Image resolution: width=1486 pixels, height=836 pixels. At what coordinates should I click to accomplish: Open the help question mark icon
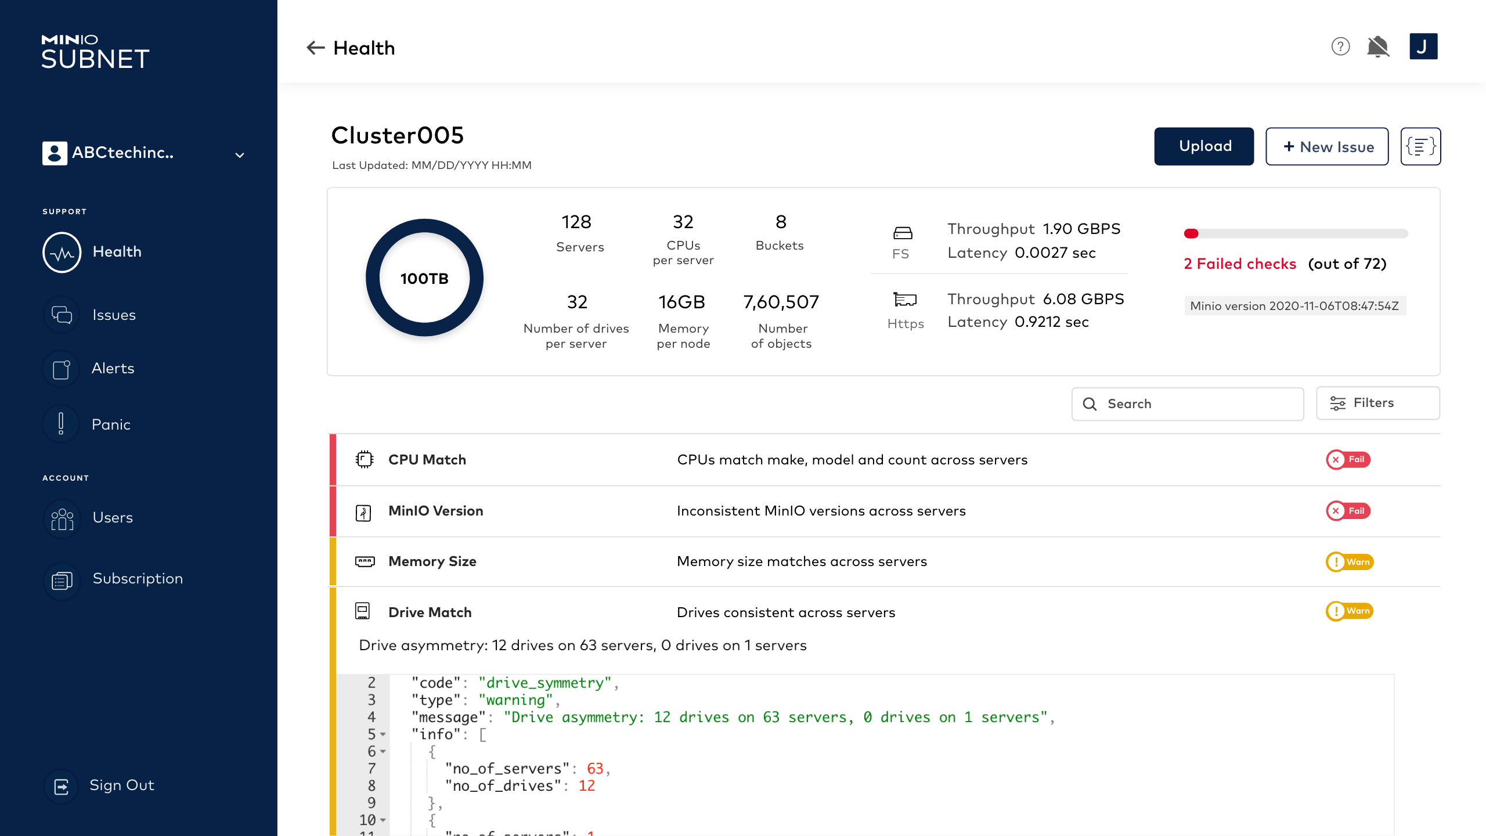(1340, 46)
